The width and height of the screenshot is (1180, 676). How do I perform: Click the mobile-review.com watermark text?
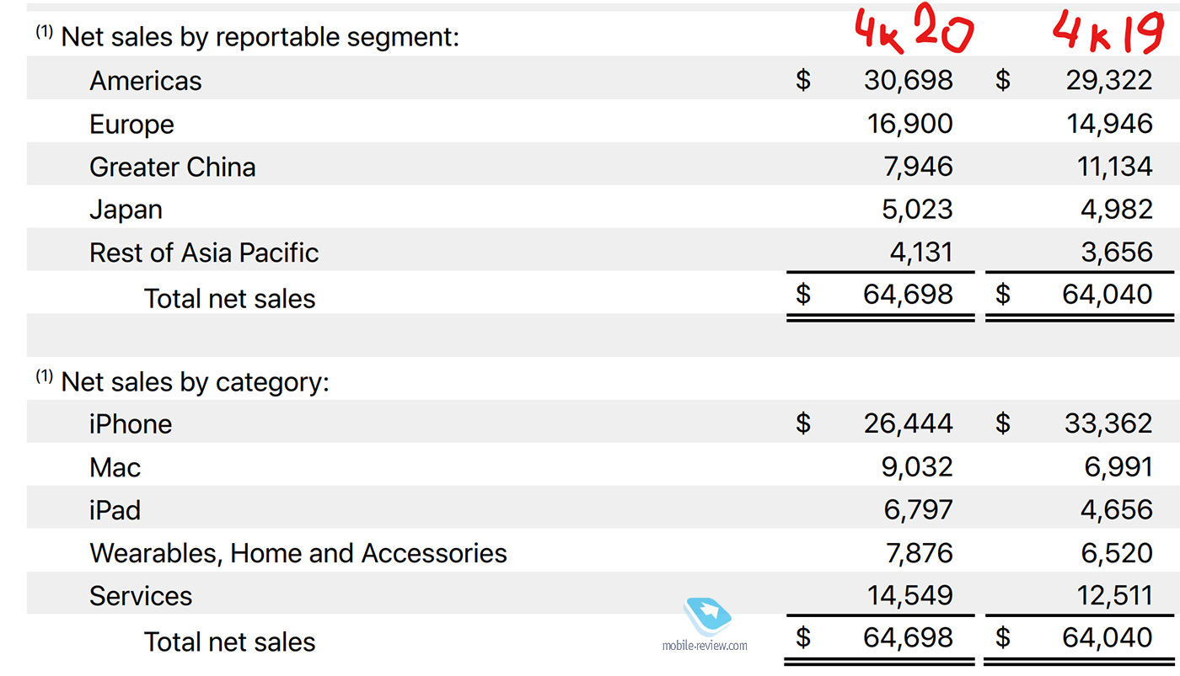(705, 646)
